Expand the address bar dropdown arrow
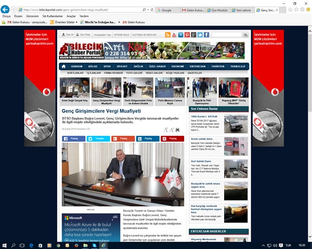The height and width of the screenshot is (249, 312). point(148,9)
